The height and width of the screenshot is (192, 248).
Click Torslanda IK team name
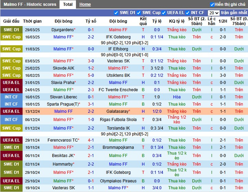tap(118, 128)
